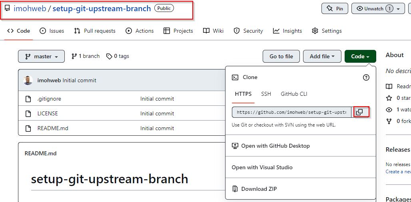Select the SSH clone tab
Viewport: 411px width, 202px height.
click(266, 94)
